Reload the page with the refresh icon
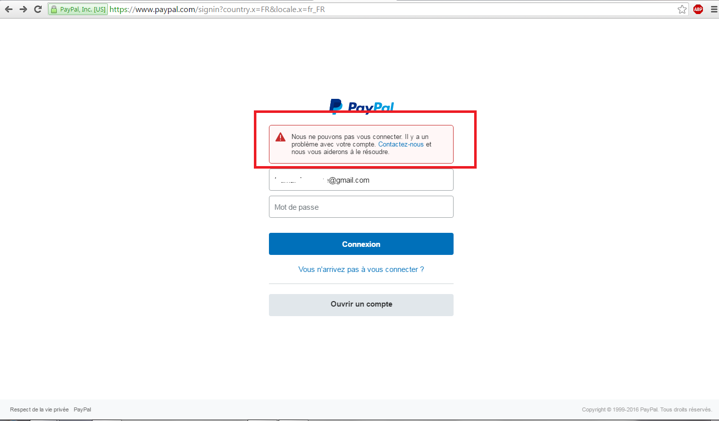719x421 pixels. pos(38,9)
